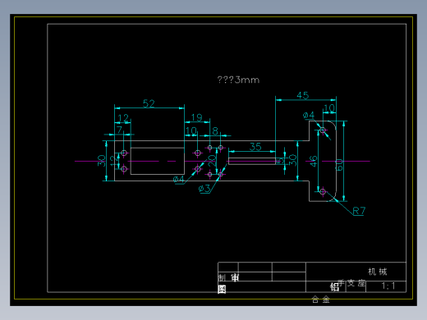Viewport: 427px width, 320px height.
Task: Click the 制 cell in title block
Action: [222, 277]
